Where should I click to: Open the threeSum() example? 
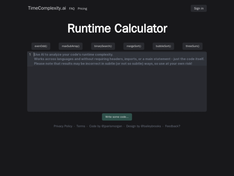(192, 46)
